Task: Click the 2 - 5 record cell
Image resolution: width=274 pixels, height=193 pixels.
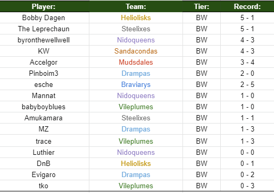Action: (247, 84)
